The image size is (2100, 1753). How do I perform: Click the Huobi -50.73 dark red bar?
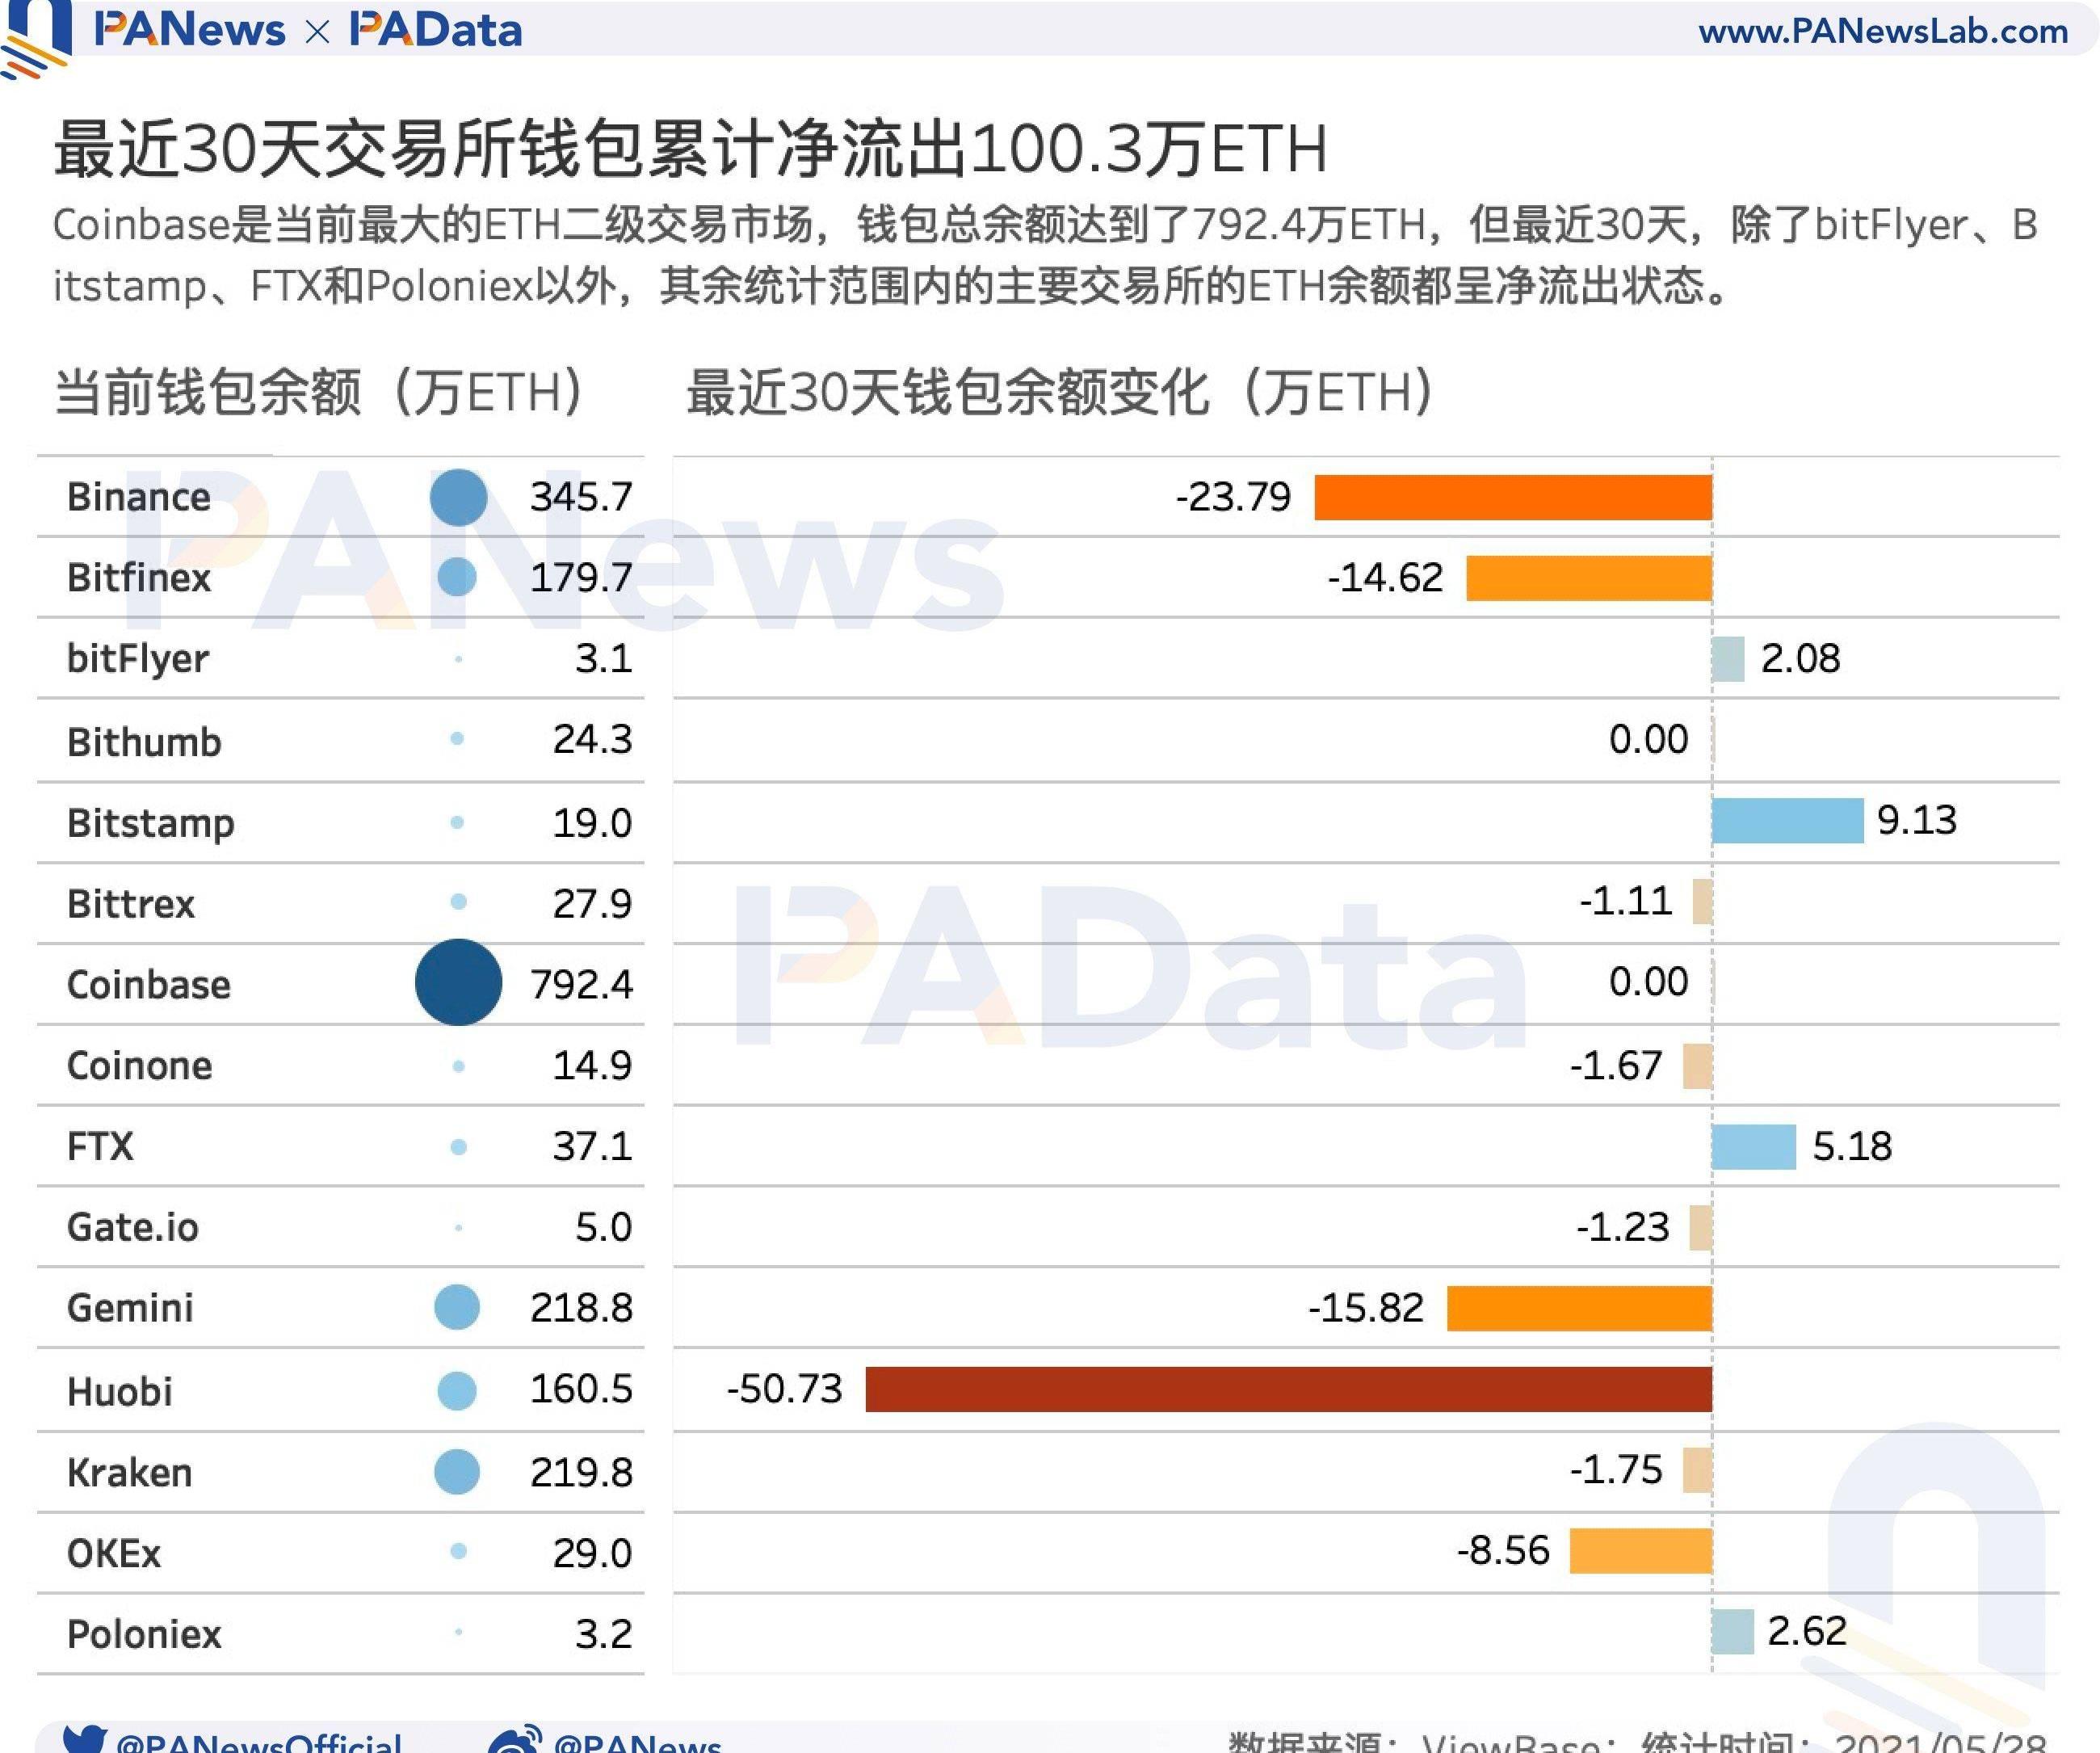(1288, 1389)
